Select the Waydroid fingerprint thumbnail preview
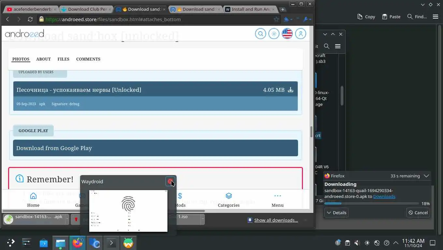Viewport: 443px width, 250px height. pyautogui.click(x=128, y=211)
